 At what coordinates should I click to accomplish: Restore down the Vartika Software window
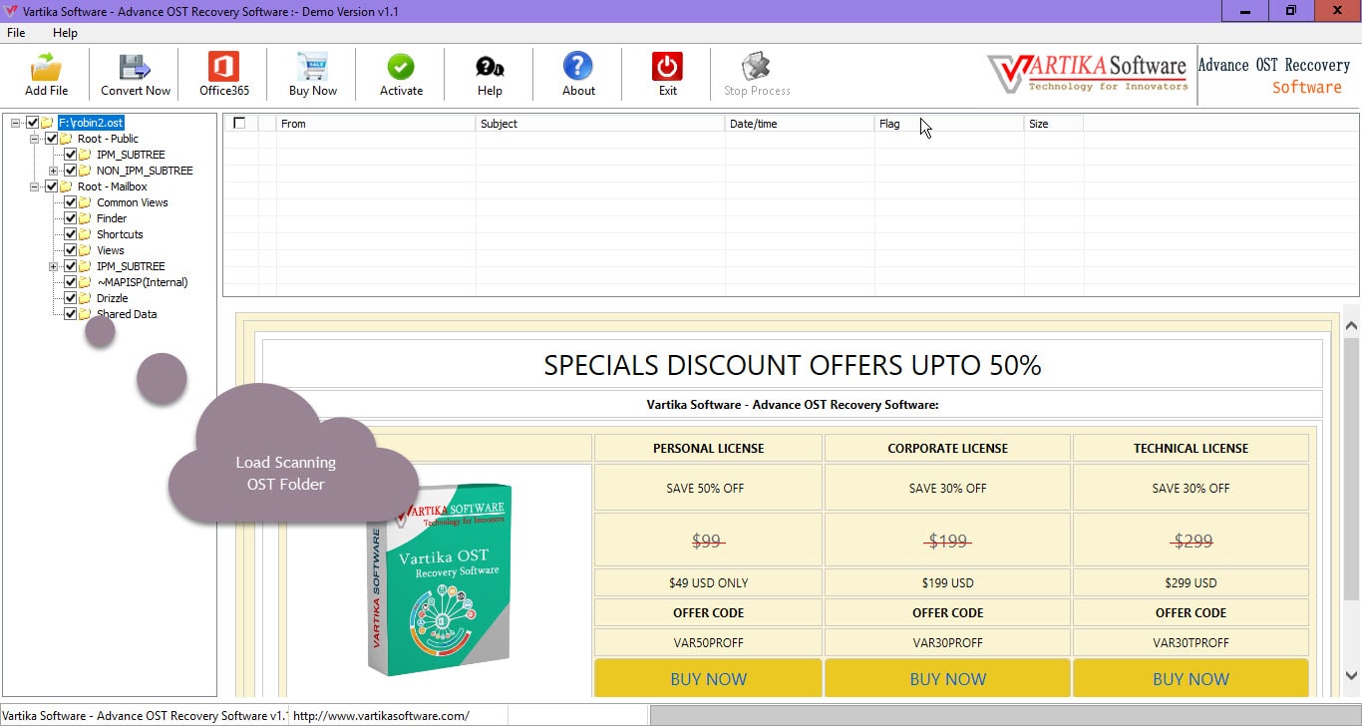(x=1291, y=10)
